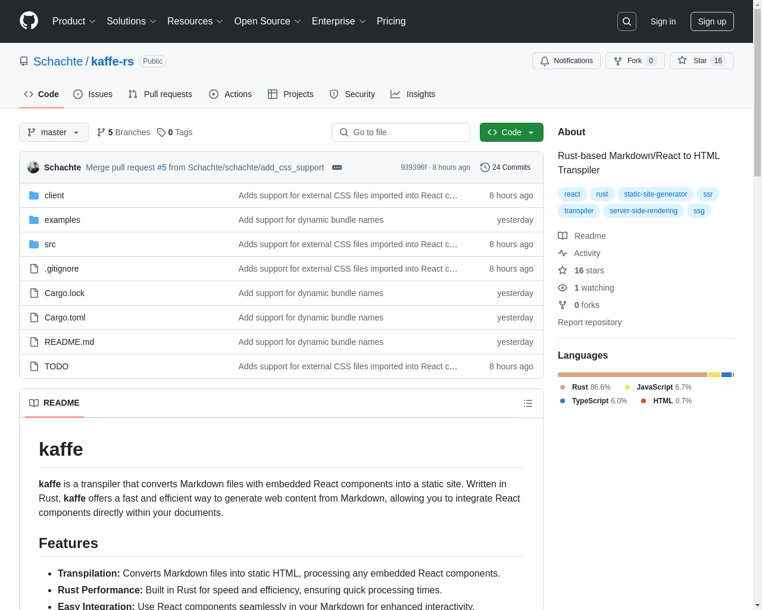
Task: Open Cargo.toml file
Action: (65, 318)
